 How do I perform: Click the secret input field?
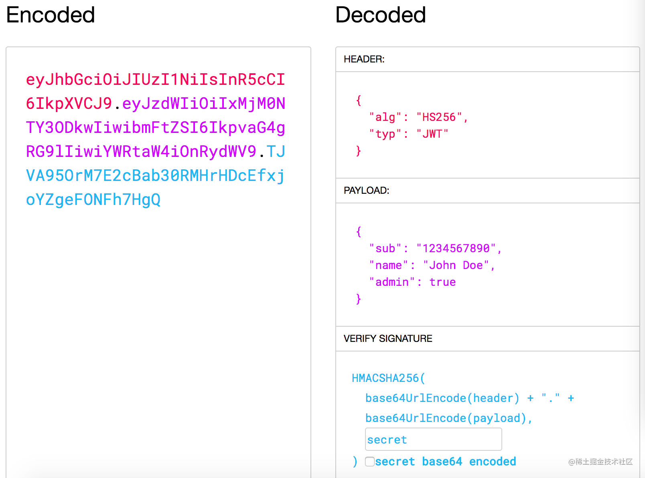point(433,439)
